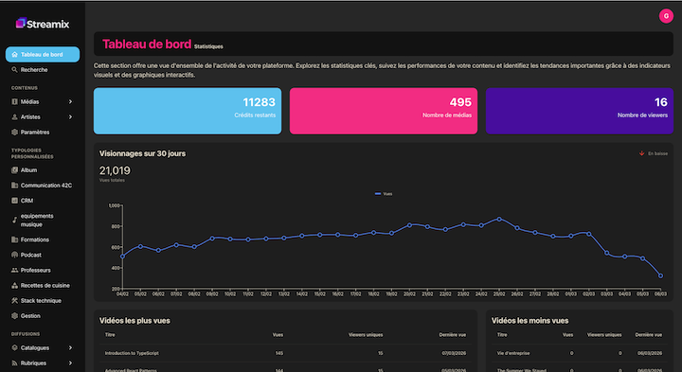682x372 pixels.
Task: Click the Statistiques subtitle
Action: pos(208,46)
